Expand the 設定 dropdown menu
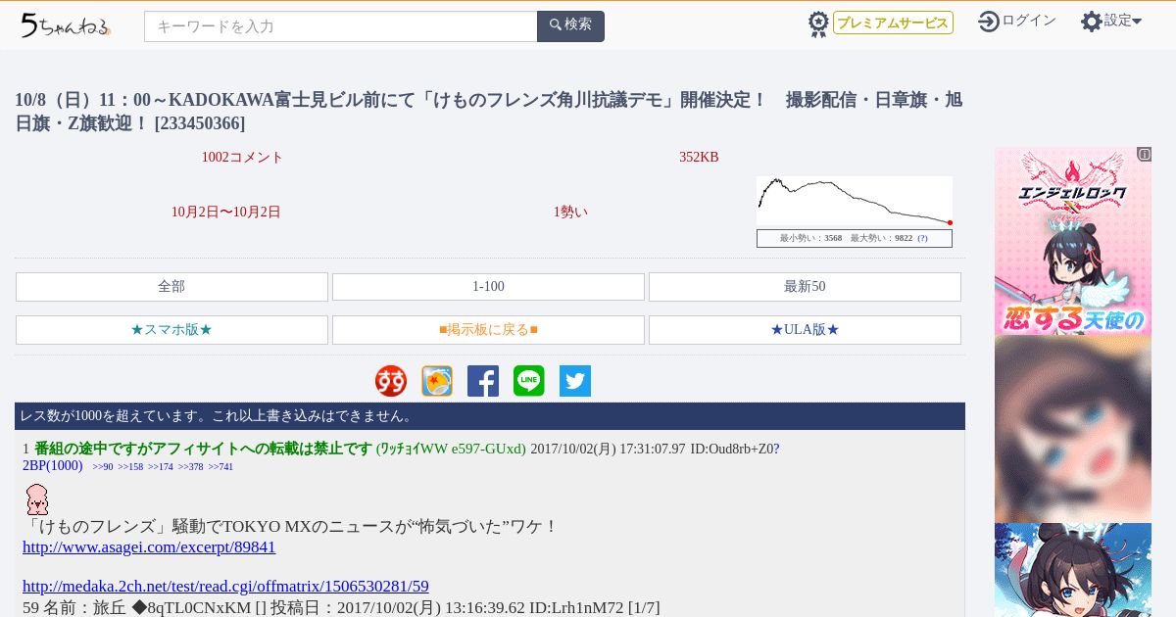This screenshot has width=1176, height=617. click(x=1123, y=21)
